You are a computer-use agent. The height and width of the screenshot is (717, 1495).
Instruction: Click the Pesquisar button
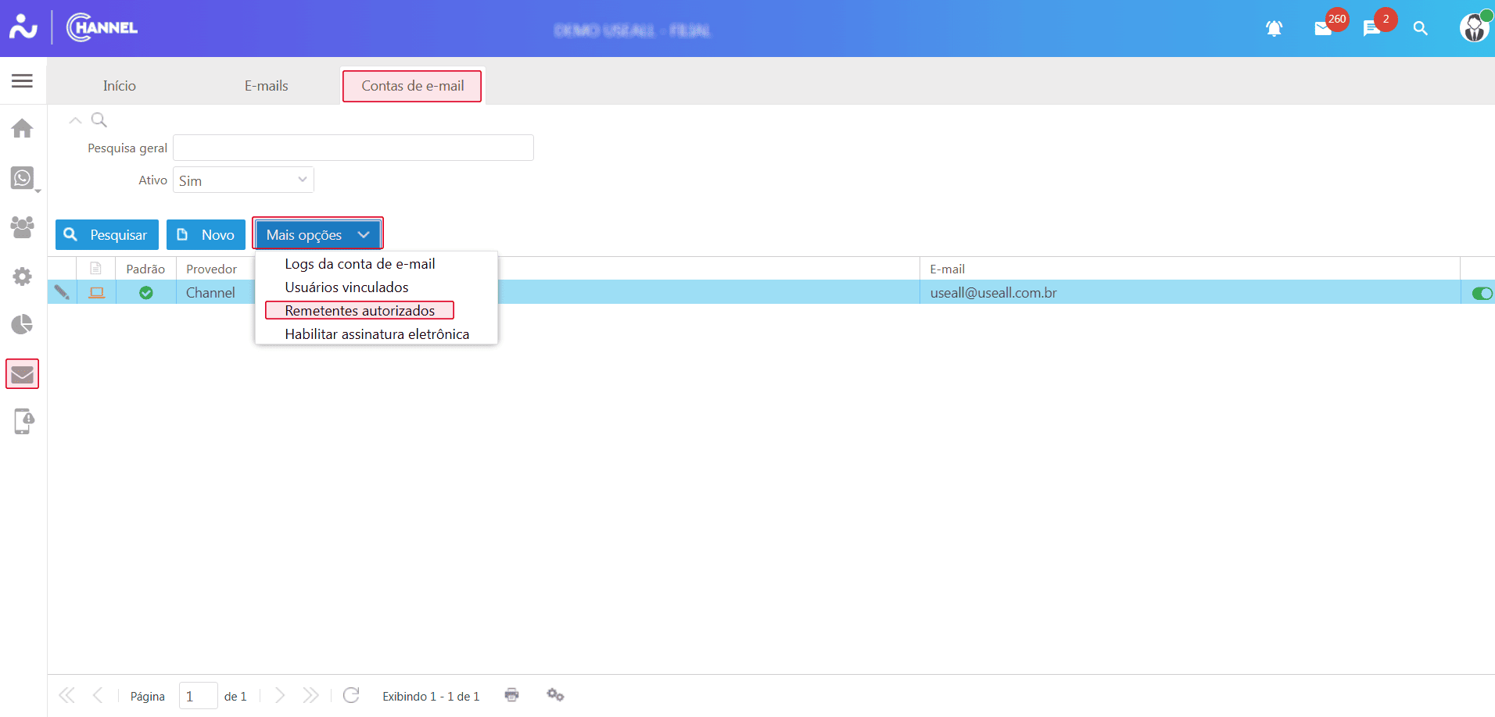pyautogui.click(x=107, y=234)
